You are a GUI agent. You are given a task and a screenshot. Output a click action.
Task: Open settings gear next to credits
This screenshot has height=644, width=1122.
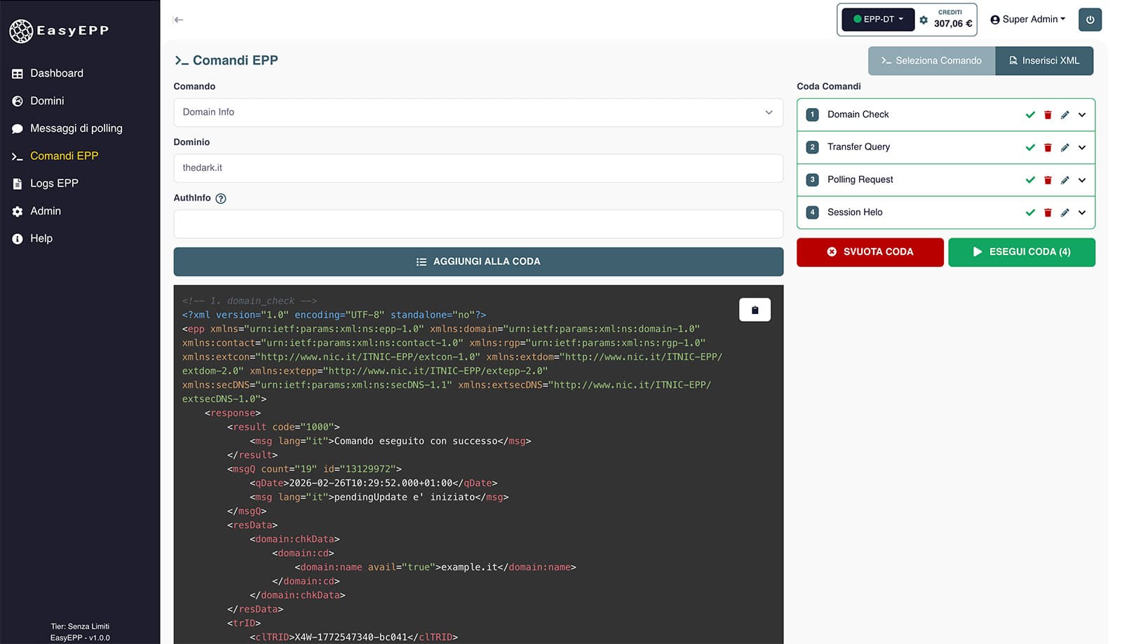click(924, 20)
